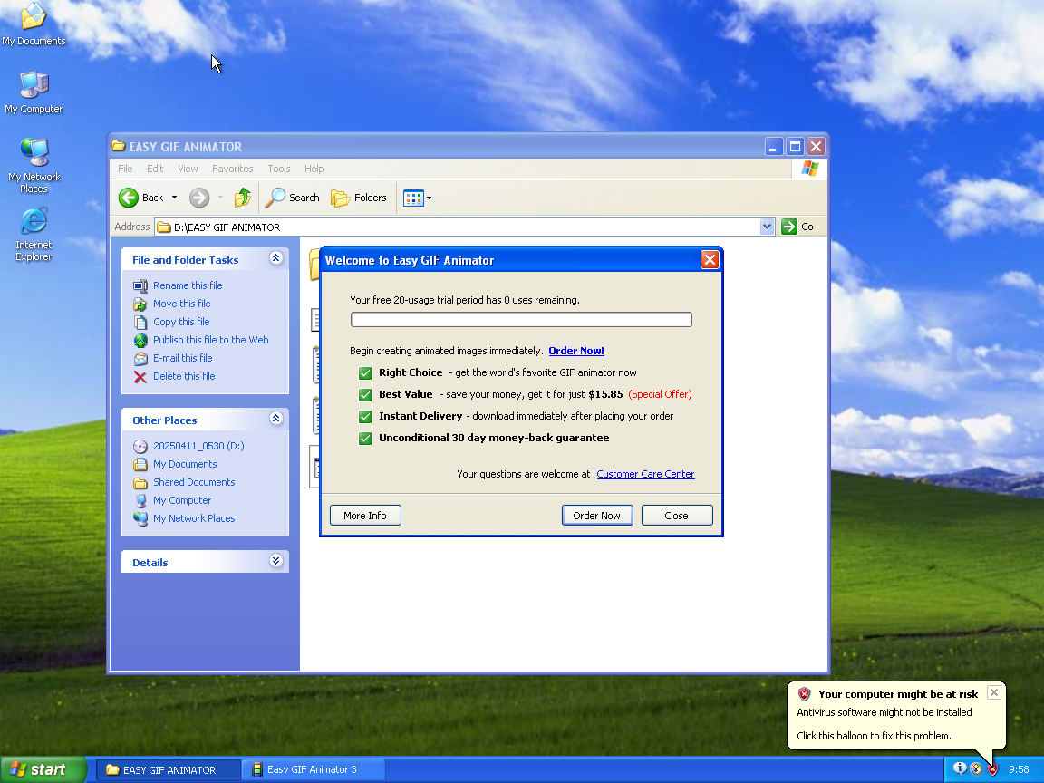Click the Best Value checkmark
The width and height of the screenshot is (1044, 783).
pyautogui.click(x=365, y=395)
